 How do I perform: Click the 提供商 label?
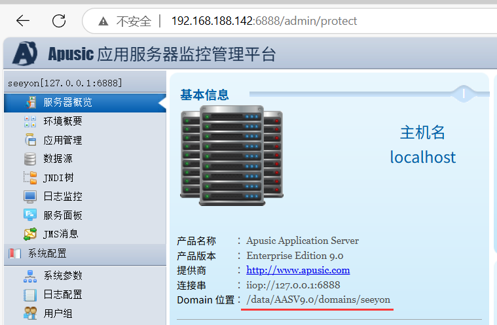click(x=191, y=270)
